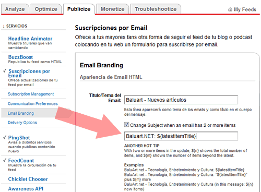Open the Awareness API service
This screenshot has width=261, height=192.
26,189
